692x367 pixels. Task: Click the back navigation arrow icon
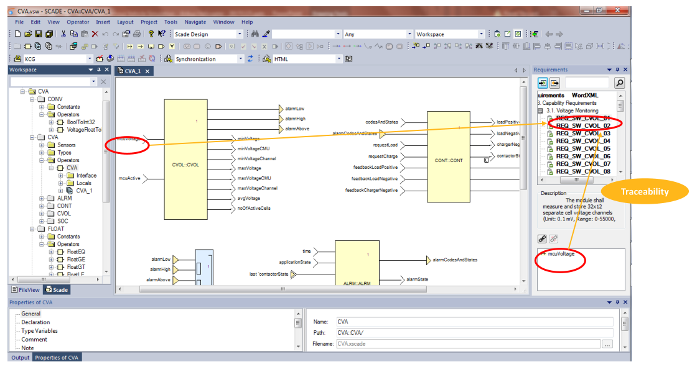pyautogui.click(x=549, y=34)
